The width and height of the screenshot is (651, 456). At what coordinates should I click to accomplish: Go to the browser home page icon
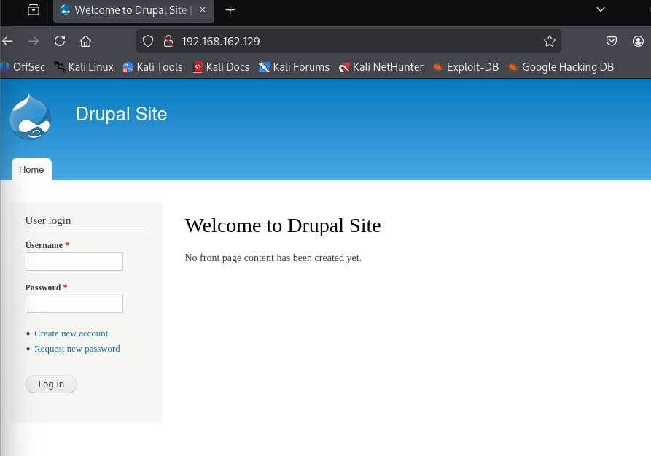[85, 41]
